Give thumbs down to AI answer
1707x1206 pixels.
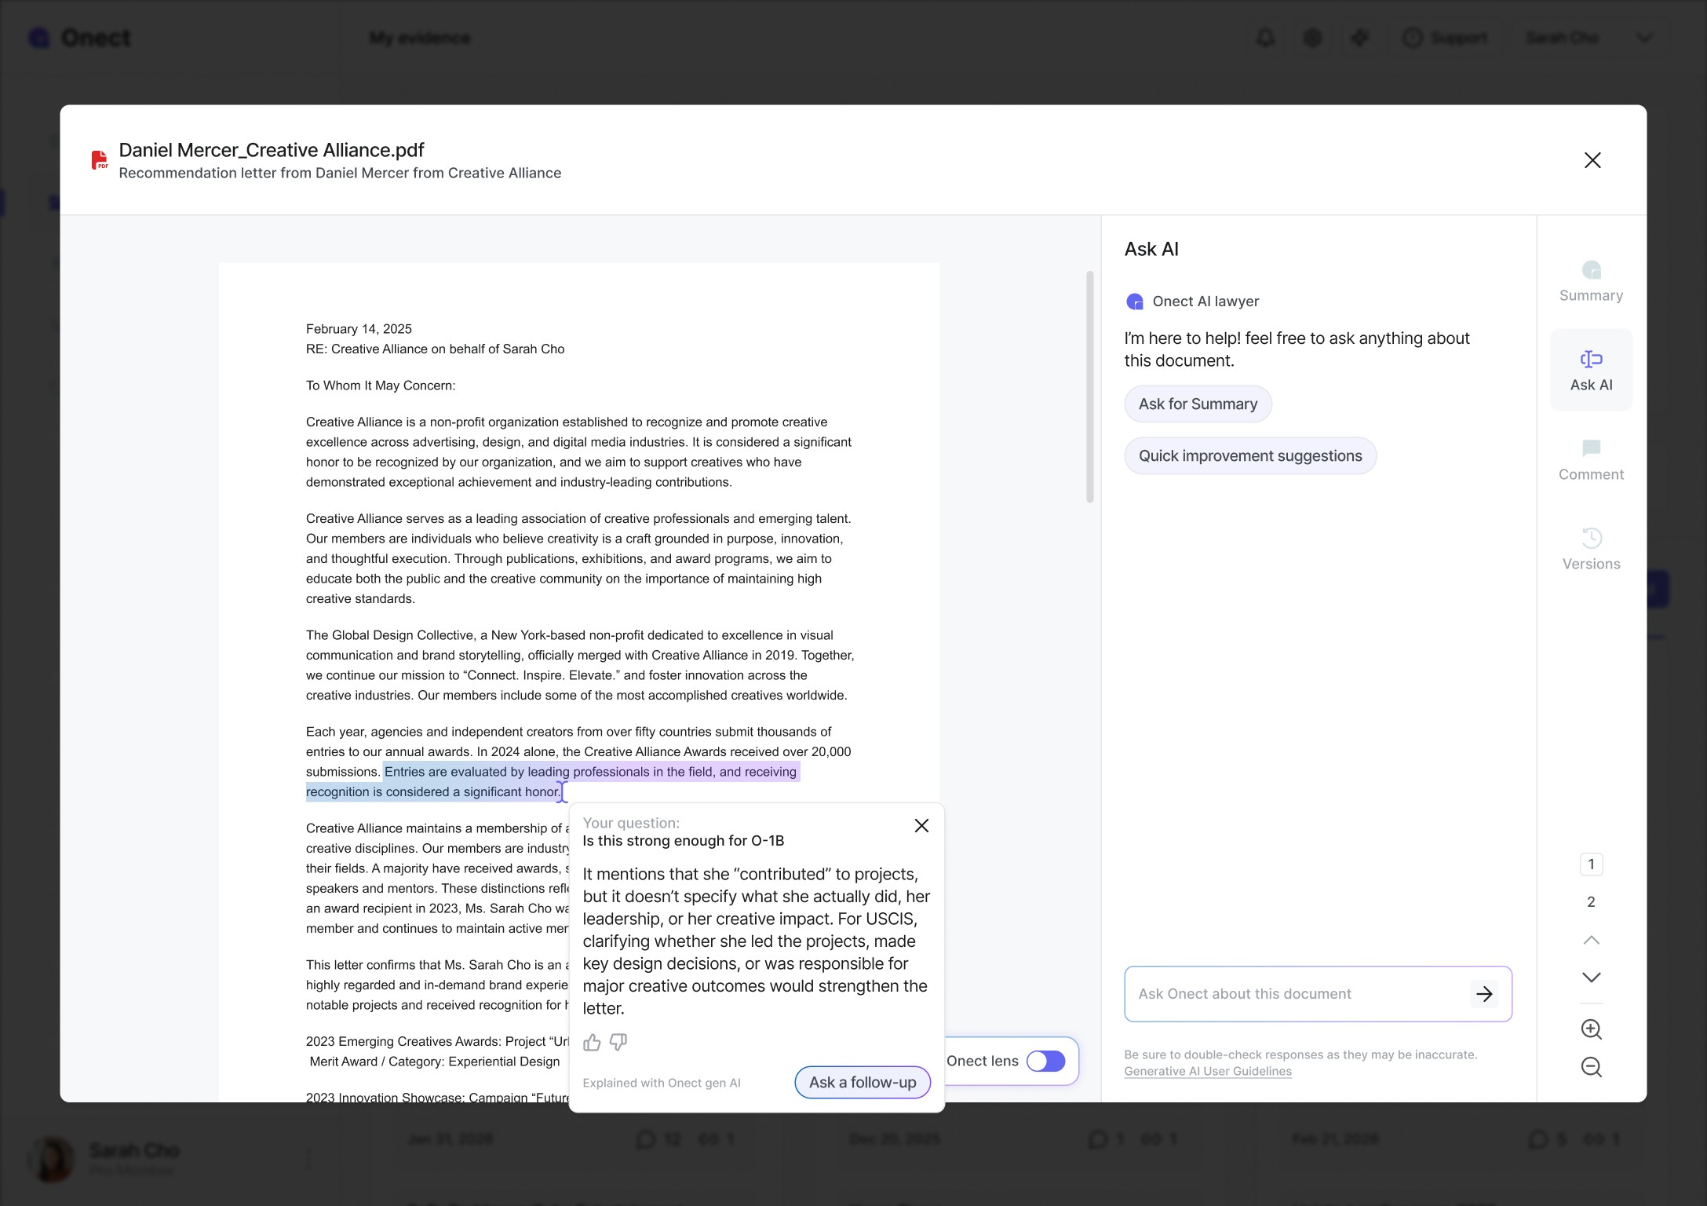pyautogui.click(x=618, y=1042)
